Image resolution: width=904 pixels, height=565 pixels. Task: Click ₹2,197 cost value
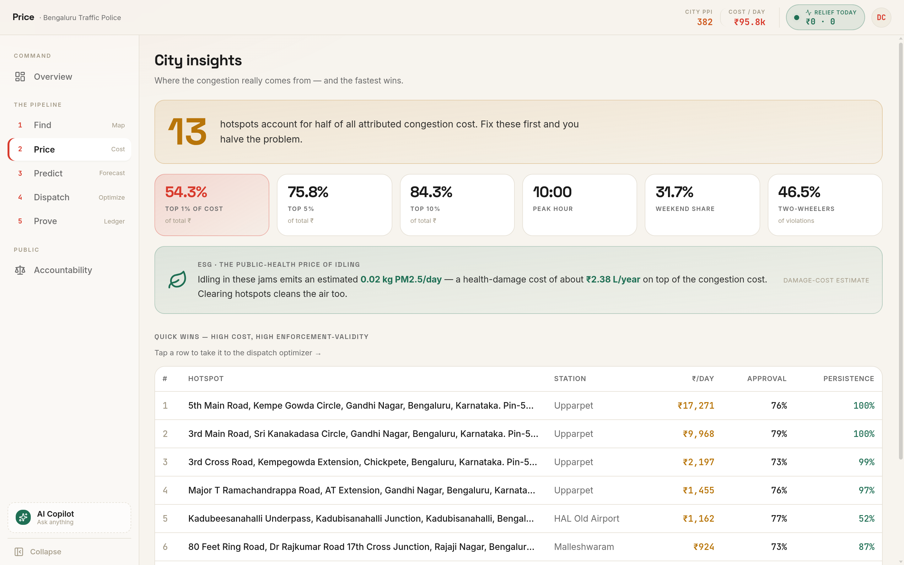[x=698, y=462]
